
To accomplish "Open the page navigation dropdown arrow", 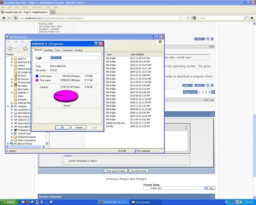I will pos(213,92).
